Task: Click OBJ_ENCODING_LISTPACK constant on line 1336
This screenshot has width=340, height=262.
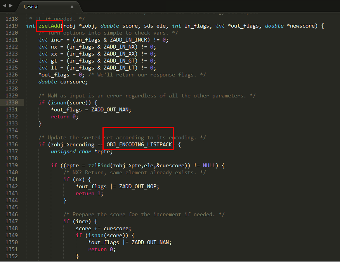Action: [x=139, y=144]
